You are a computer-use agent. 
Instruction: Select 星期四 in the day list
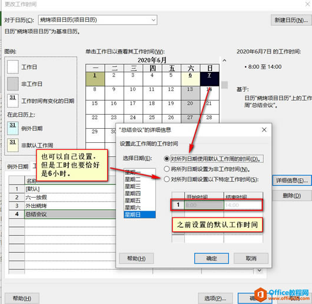pos(140,193)
